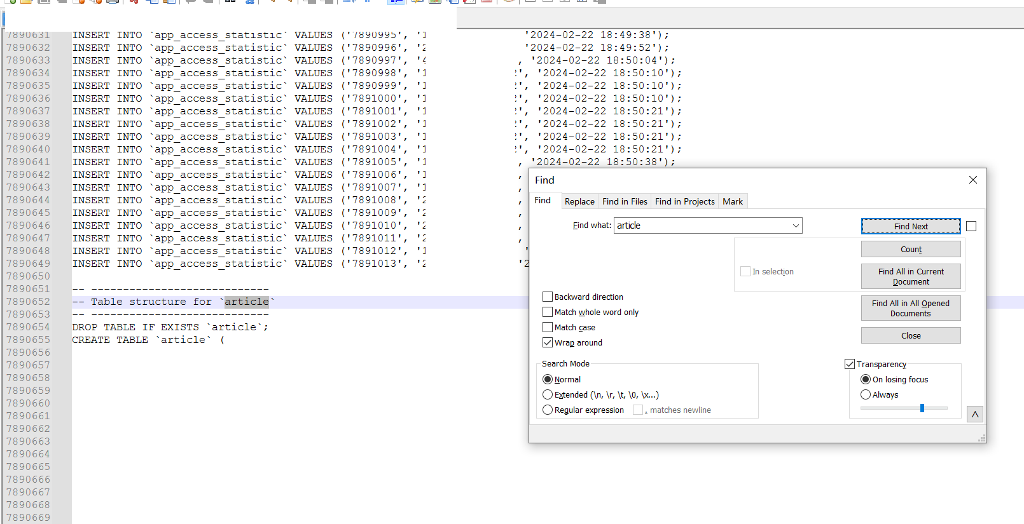
Task: Adjust the transparency slider handle
Action: tap(922, 408)
